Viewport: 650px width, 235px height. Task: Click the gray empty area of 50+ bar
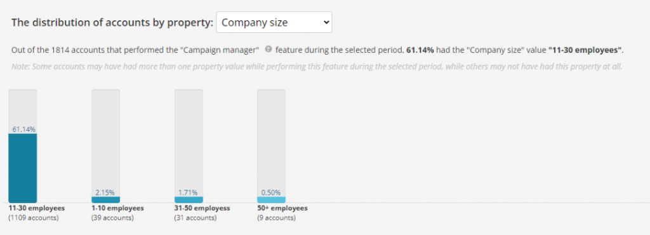271,139
